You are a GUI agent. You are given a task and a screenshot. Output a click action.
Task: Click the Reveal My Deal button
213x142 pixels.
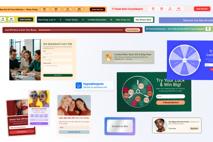[170, 103]
